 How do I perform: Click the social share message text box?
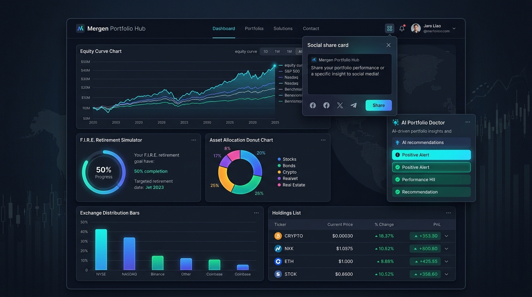coord(350,74)
